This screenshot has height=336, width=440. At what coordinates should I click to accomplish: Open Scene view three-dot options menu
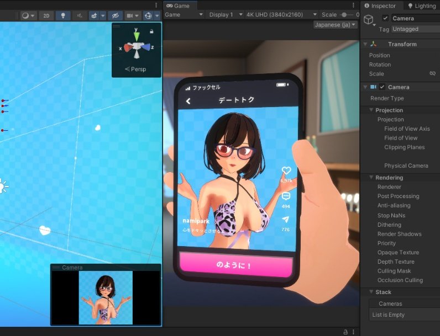156,5
